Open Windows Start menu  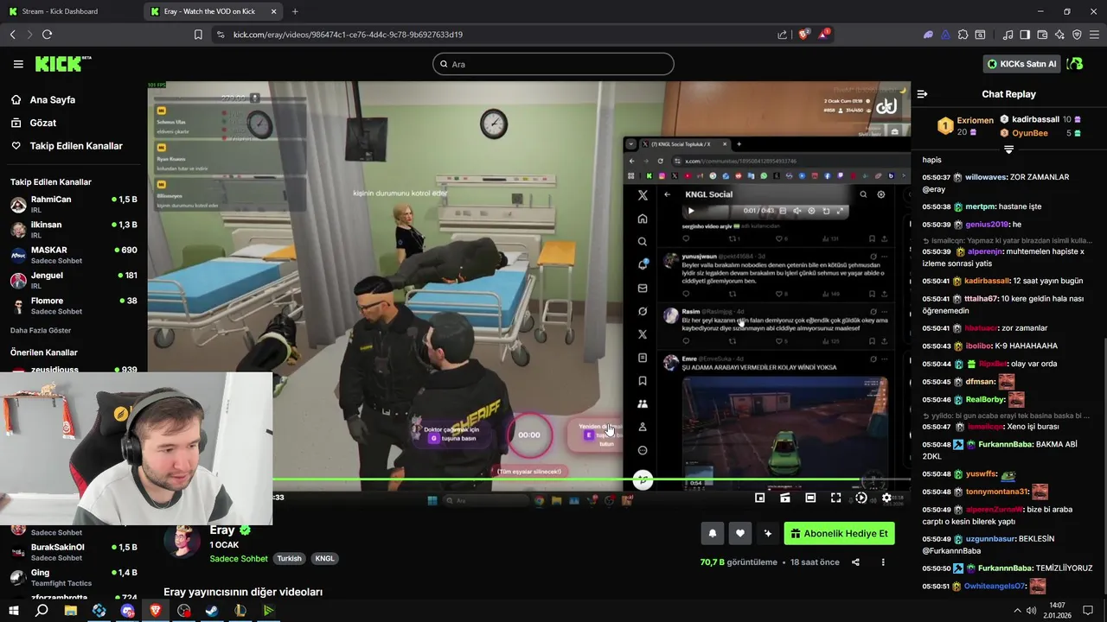click(13, 611)
